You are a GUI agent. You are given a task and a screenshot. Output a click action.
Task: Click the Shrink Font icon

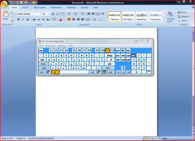click(58, 14)
